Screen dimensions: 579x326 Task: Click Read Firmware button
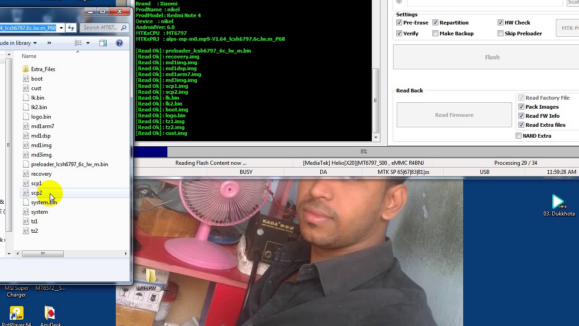click(x=454, y=115)
